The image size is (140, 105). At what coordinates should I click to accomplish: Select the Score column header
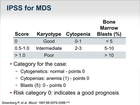pos(22,34)
